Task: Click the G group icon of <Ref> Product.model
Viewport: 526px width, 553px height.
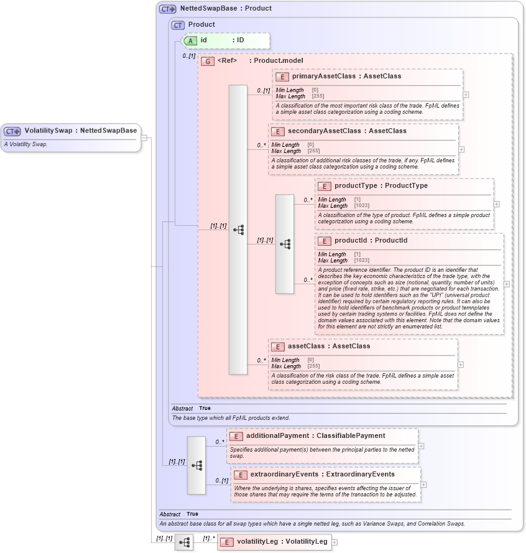Action: coord(208,61)
